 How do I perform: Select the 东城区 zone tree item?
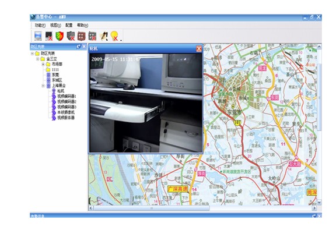57,80
